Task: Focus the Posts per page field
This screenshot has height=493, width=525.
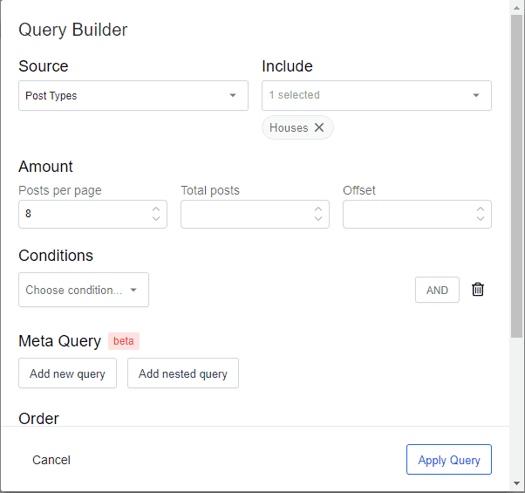Action: tap(83, 214)
